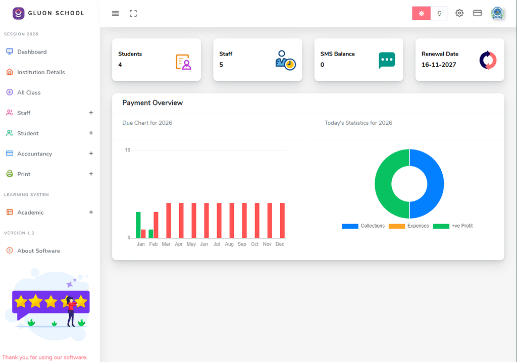Expand the Student submenu plus

coord(91,133)
